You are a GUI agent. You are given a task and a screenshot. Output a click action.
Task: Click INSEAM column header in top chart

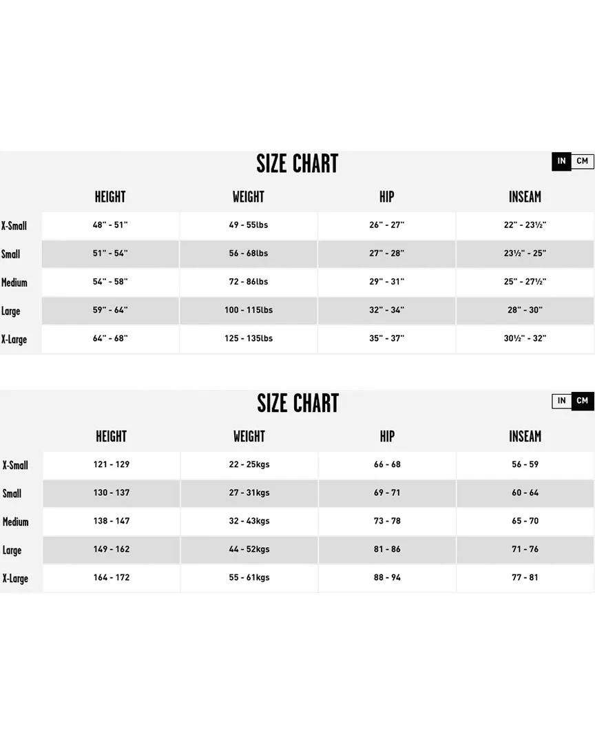(x=525, y=197)
